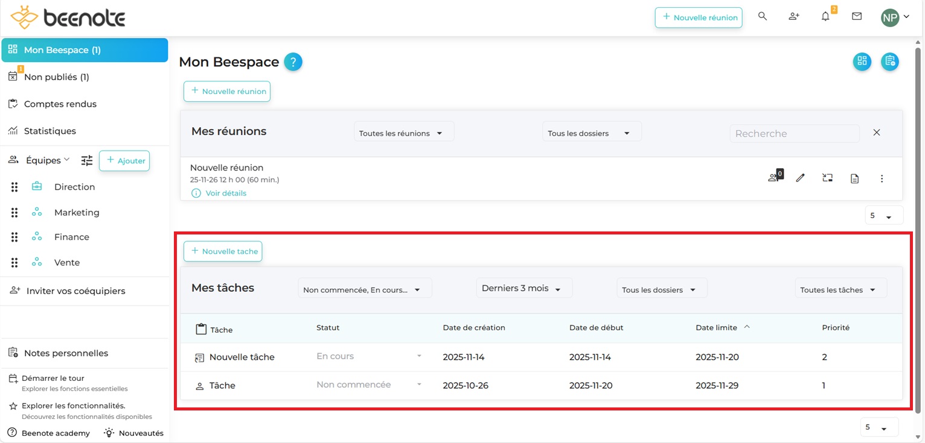Expand the Toutes les réunions dropdown
The height and width of the screenshot is (443, 925).
(x=403, y=133)
